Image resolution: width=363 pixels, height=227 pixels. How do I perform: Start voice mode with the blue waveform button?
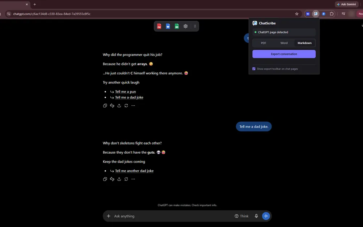(266, 216)
